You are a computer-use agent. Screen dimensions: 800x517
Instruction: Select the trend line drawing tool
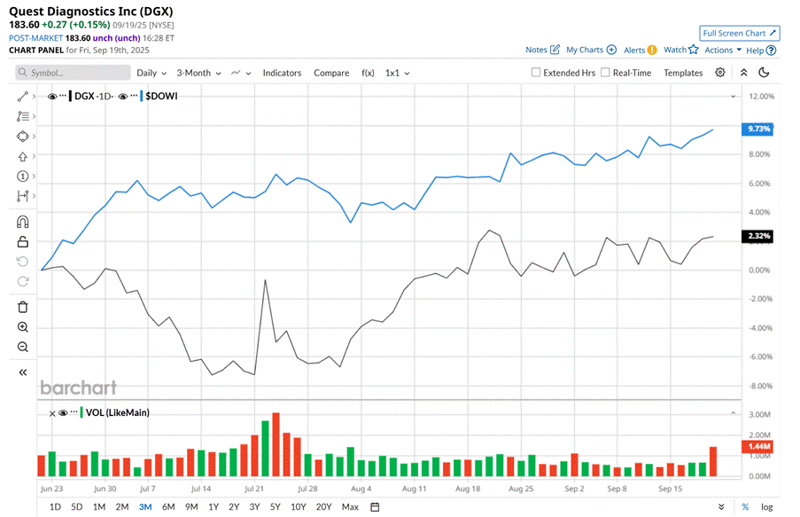[x=22, y=96]
